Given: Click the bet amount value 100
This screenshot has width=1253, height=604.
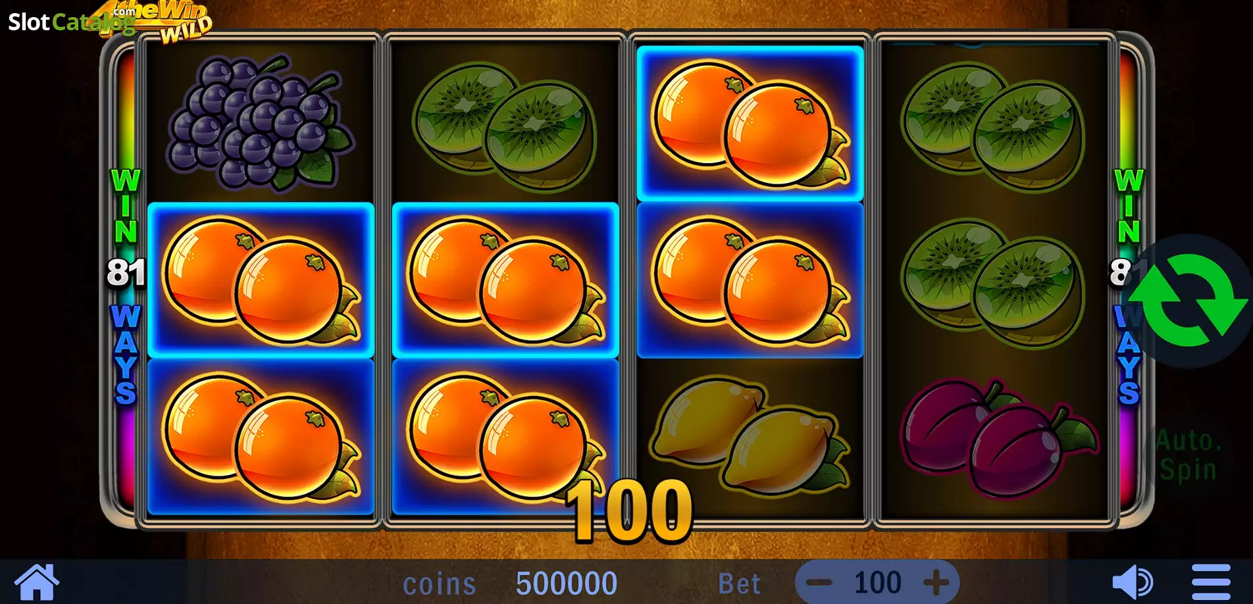Looking at the screenshot, I should (x=877, y=582).
